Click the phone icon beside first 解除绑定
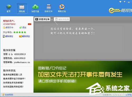 [4, 36]
